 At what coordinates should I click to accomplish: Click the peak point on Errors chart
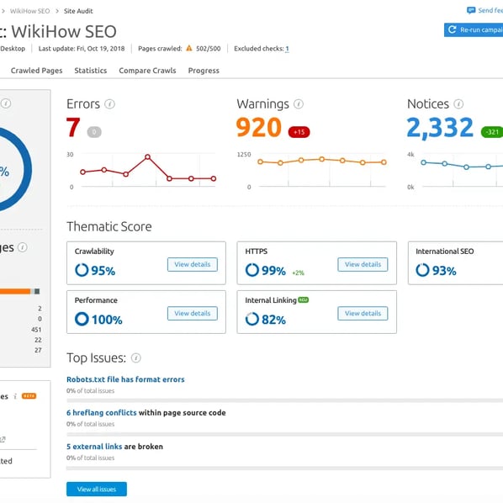147,156
